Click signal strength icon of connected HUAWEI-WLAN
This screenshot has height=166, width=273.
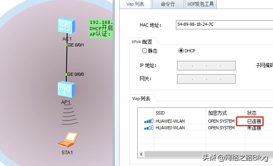tap(149, 121)
